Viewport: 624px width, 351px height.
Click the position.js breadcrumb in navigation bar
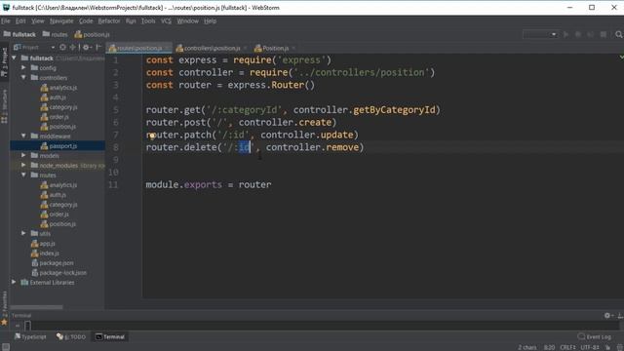click(x=92, y=35)
